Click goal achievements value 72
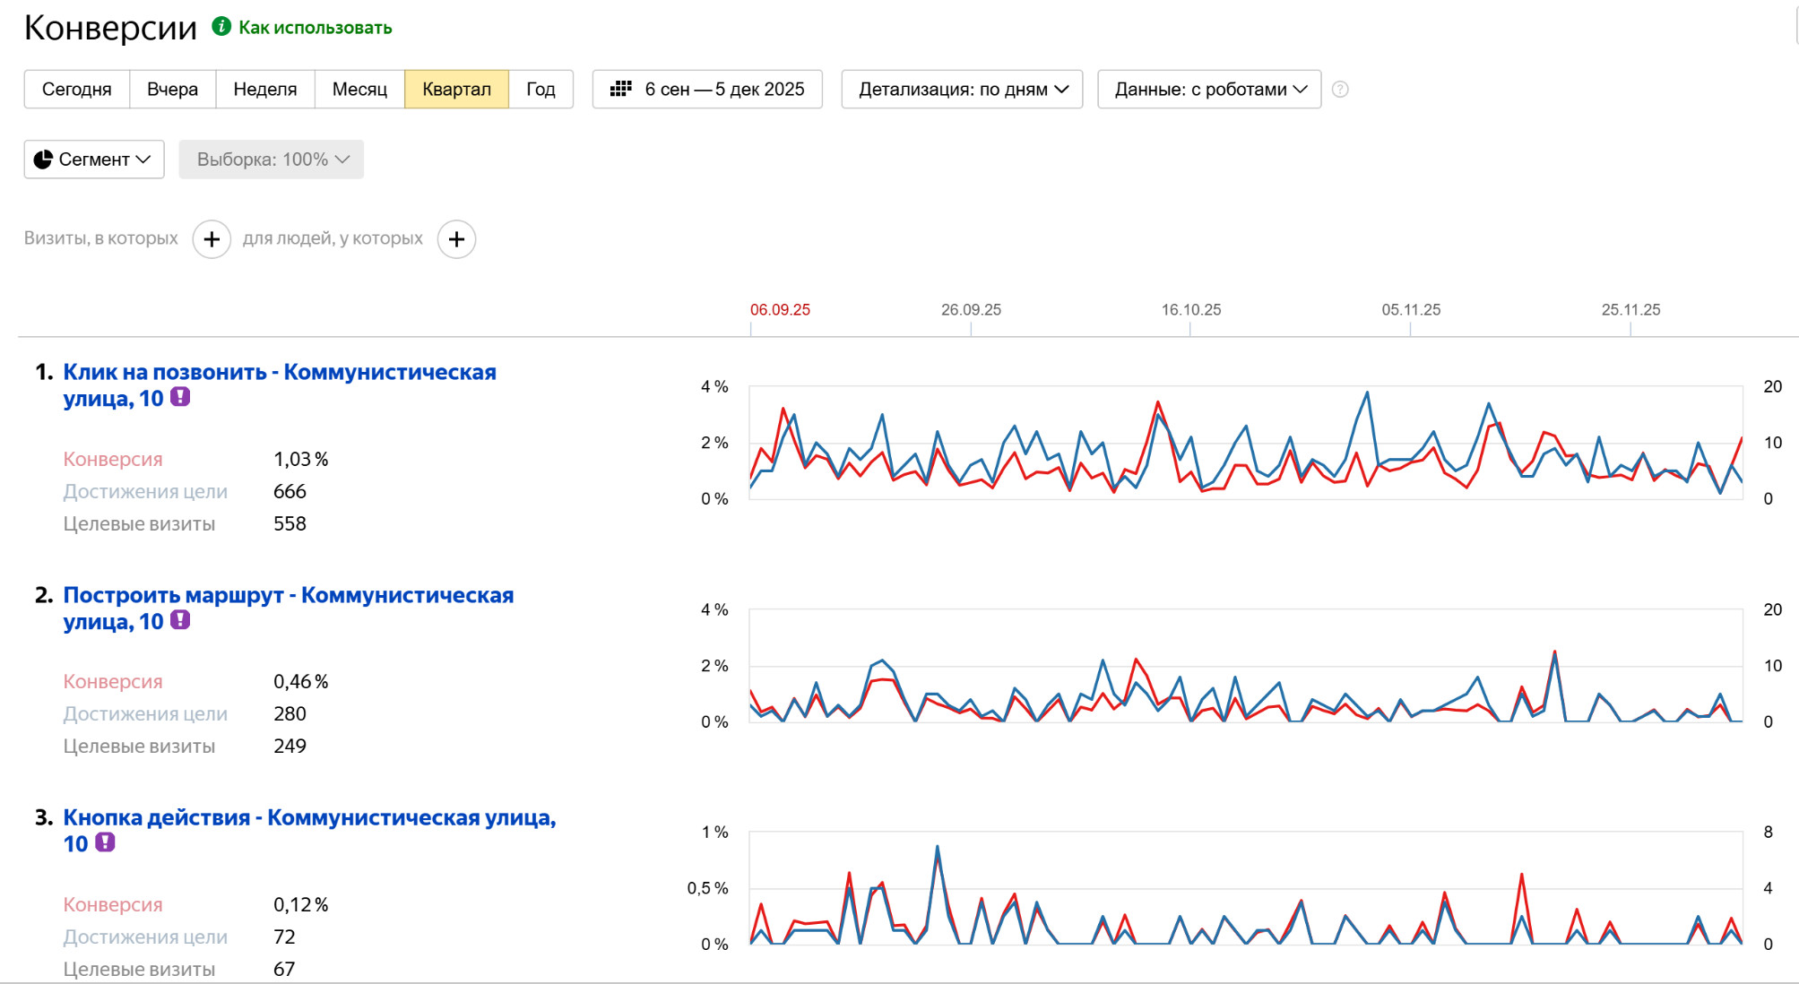Viewport: 1799px width, 984px height. click(x=284, y=937)
